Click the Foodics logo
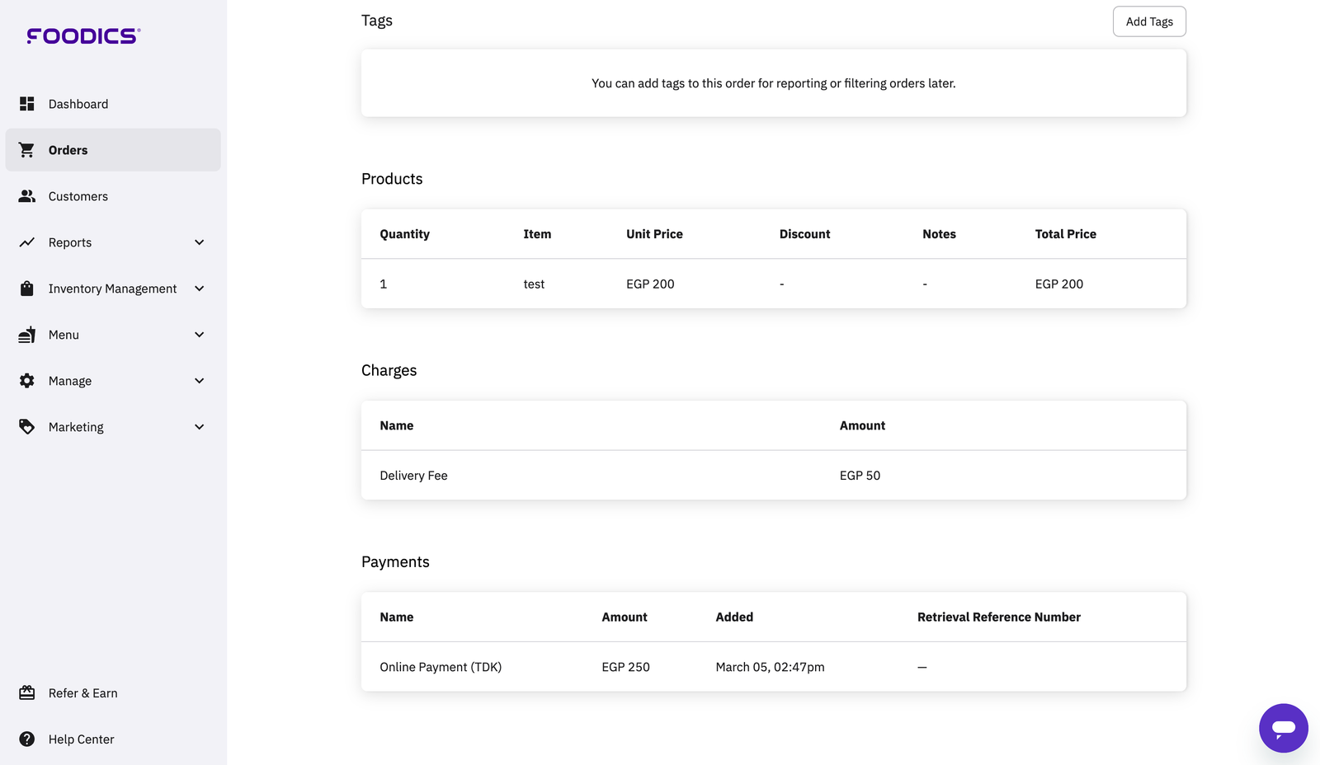Image resolution: width=1320 pixels, height=765 pixels. (83, 35)
